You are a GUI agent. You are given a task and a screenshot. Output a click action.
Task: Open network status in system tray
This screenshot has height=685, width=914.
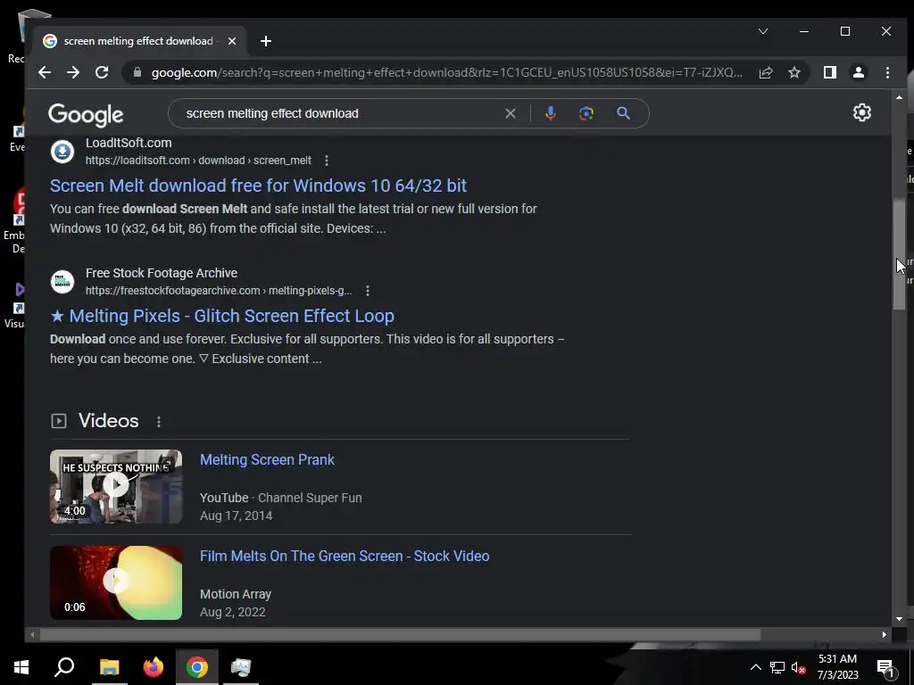(x=777, y=667)
